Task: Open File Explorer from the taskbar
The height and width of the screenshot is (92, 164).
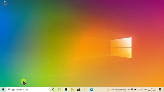Action: 72,89
